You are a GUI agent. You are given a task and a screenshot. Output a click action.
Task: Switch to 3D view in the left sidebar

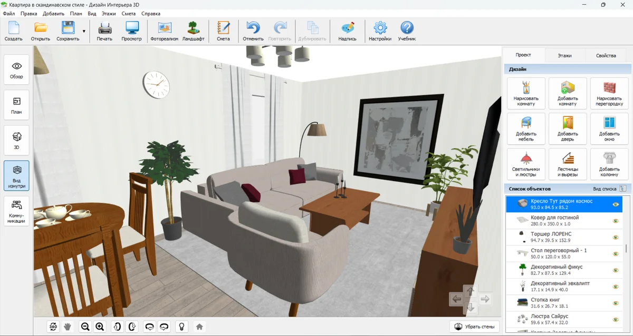click(x=16, y=141)
